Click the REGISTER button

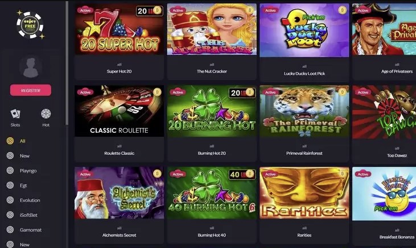[31, 90]
